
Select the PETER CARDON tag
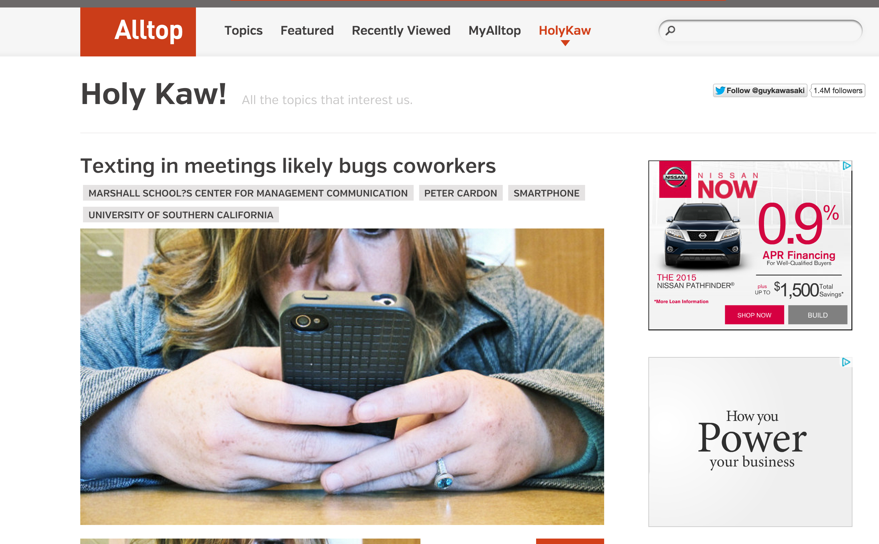[x=460, y=193]
